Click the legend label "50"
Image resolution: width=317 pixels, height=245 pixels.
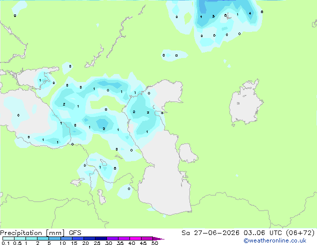(x=154, y=243)
